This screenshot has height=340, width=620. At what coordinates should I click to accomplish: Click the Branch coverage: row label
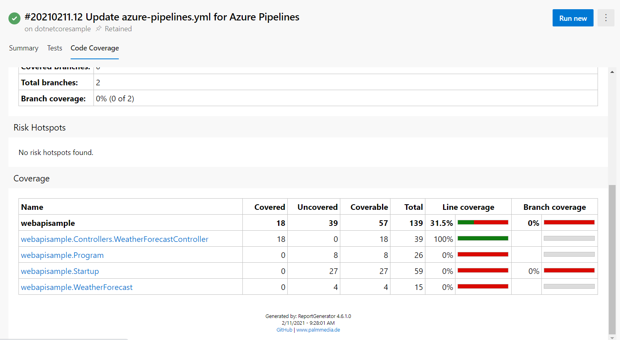click(53, 99)
